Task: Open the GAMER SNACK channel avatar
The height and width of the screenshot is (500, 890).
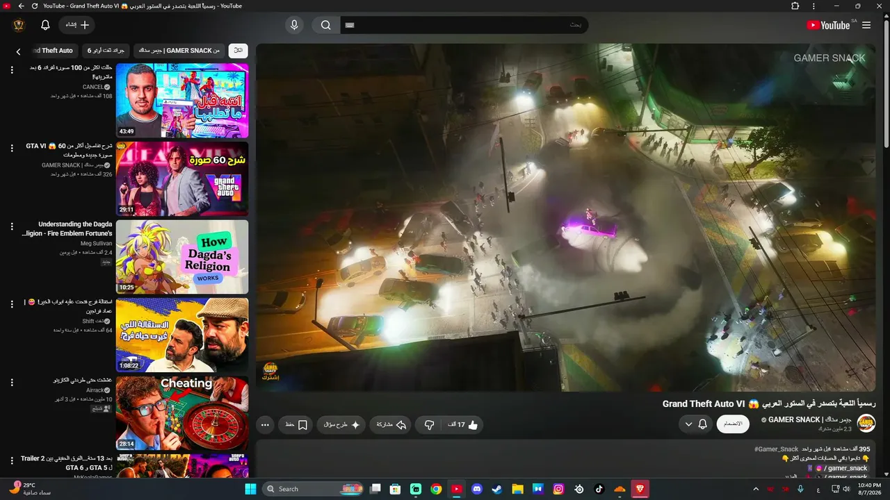Action: (x=866, y=423)
